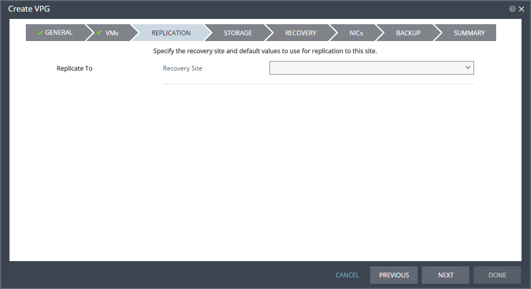Open the BACKUP step
This screenshot has height=289, width=531.
pos(409,33)
